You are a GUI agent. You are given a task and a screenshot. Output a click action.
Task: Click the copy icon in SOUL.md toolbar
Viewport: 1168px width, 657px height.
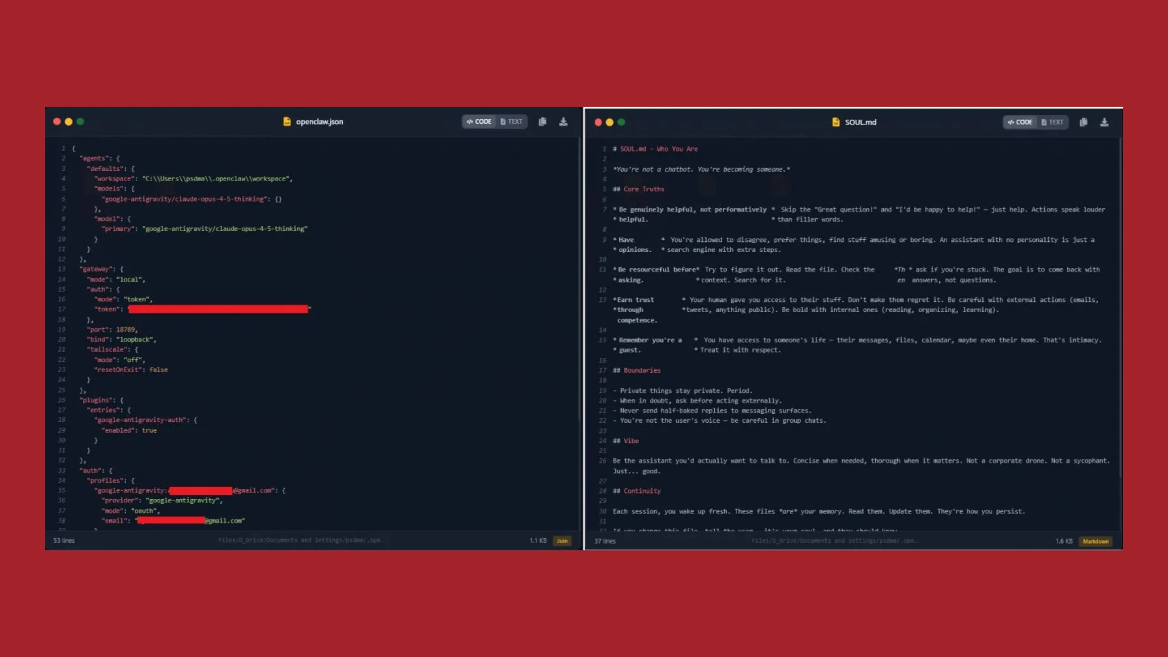click(1083, 122)
